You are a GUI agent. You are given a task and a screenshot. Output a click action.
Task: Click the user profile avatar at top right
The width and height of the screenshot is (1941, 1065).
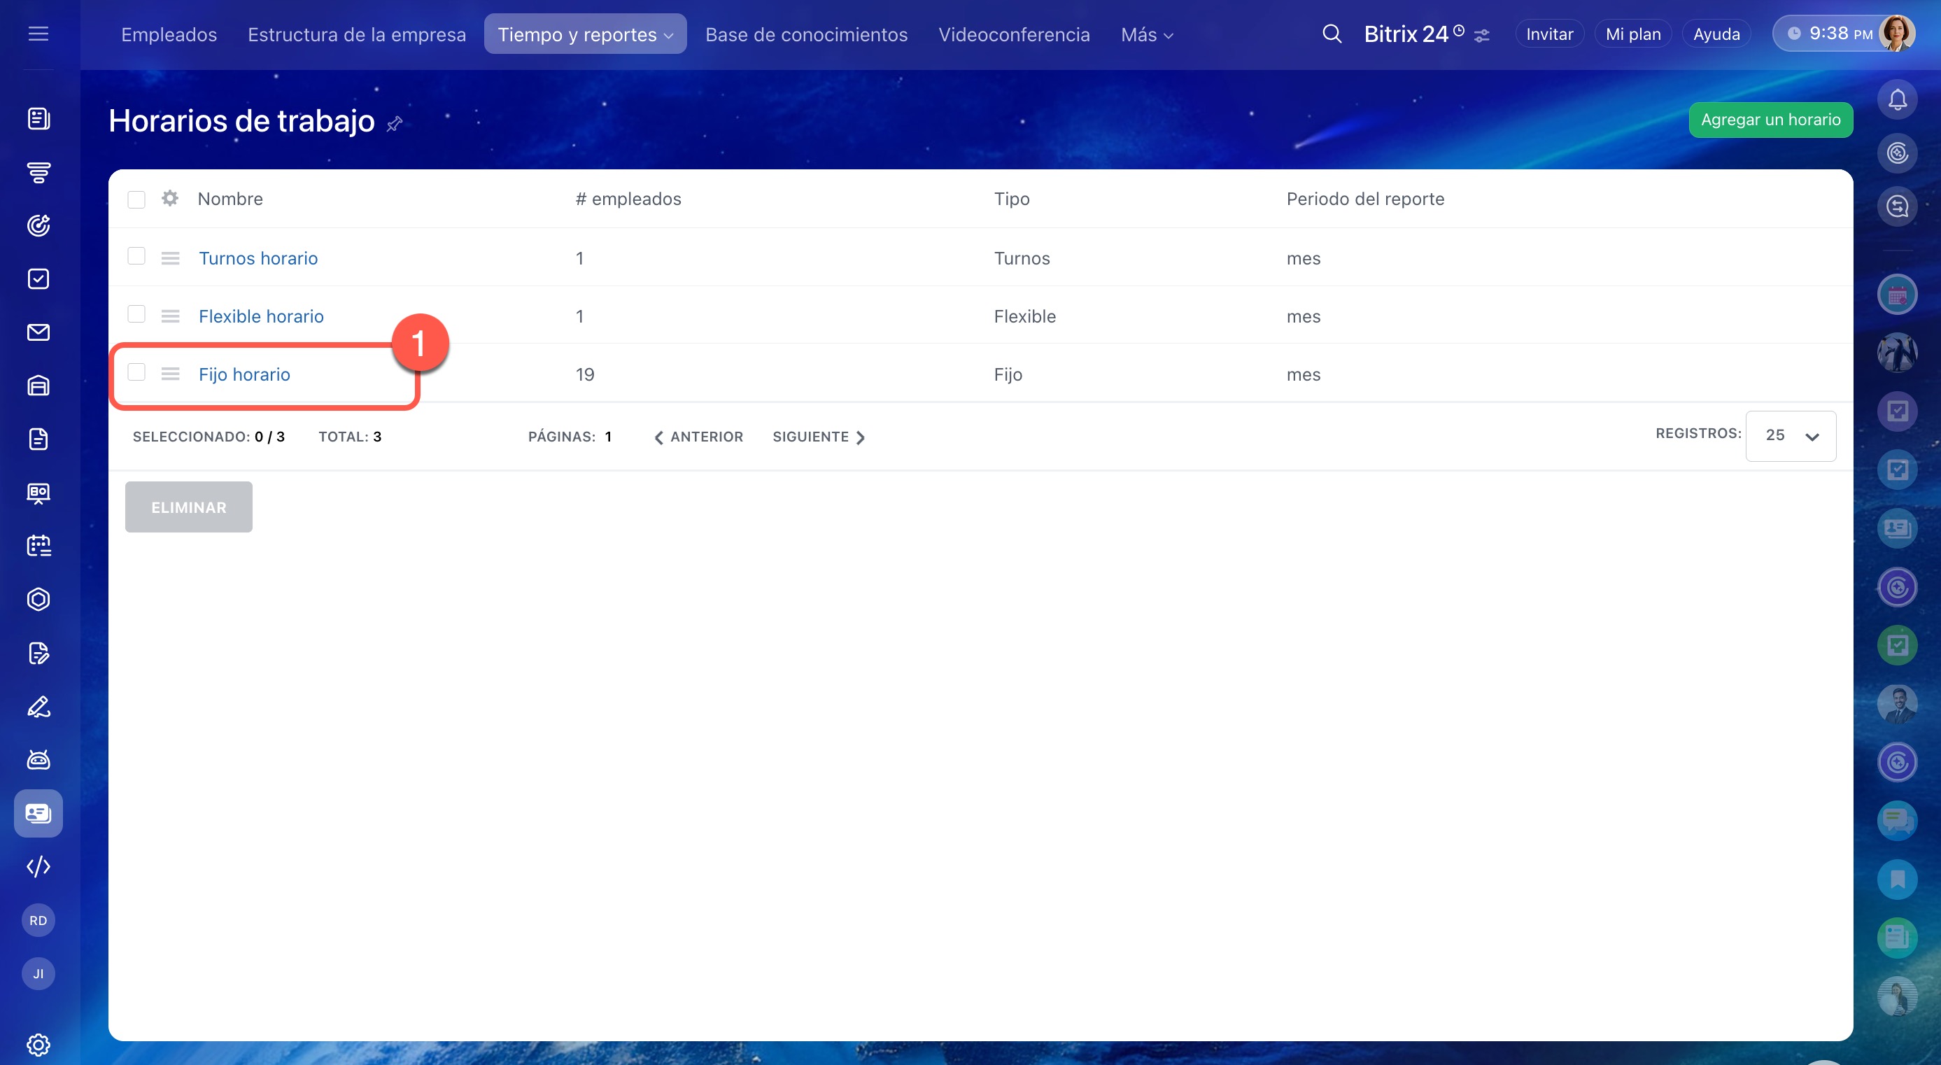point(1896,34)
